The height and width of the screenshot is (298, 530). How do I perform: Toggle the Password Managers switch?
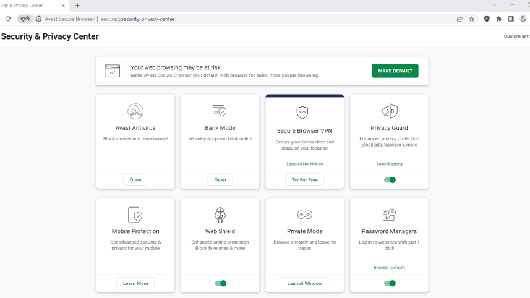pyautogui.click(x=390, y=283)
